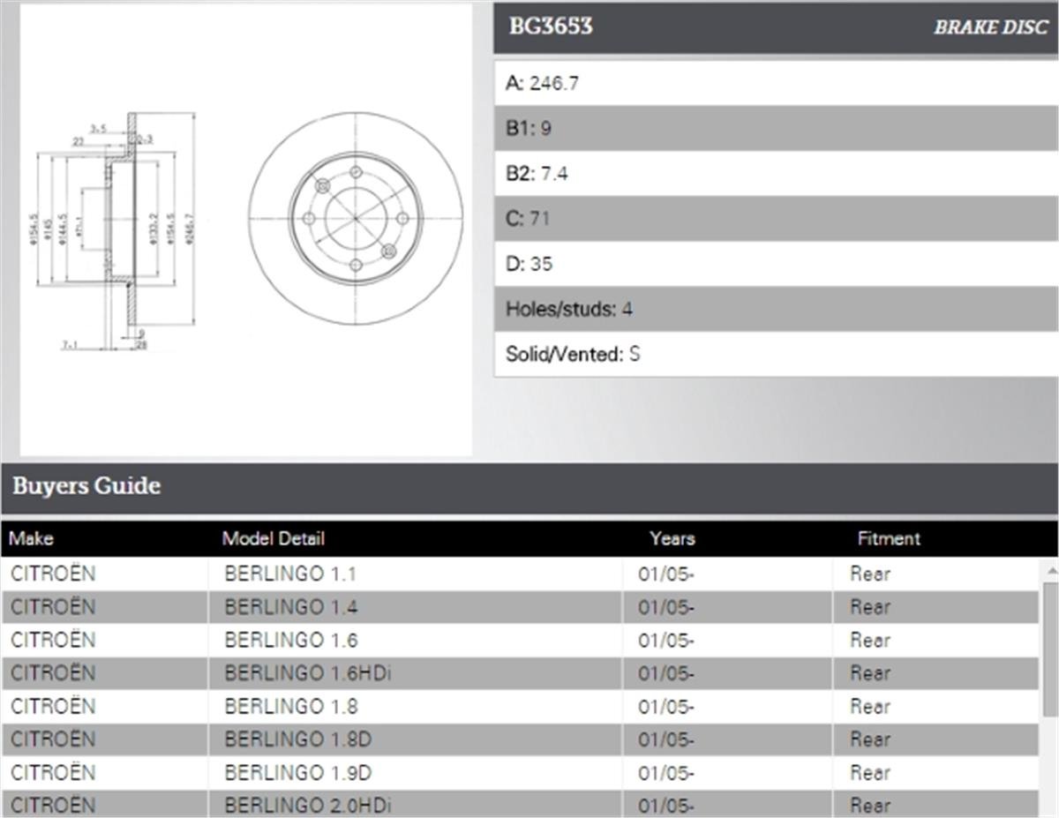The image size is (1059, 818).
Task: Click the Rear fitment in BERLINGO 2.0HDi row
Action: tap(870, 805)
